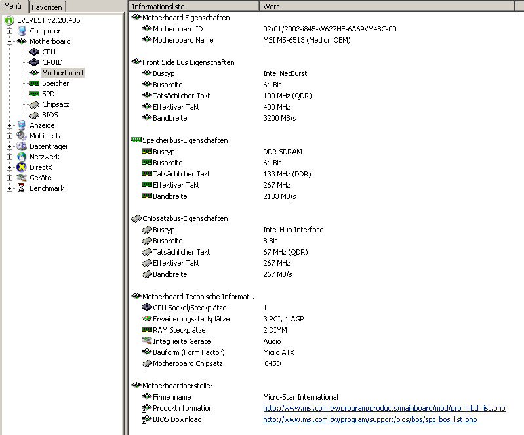Click the BIOS chip icon in tree
524x435 pixels.
pos(34,115)
